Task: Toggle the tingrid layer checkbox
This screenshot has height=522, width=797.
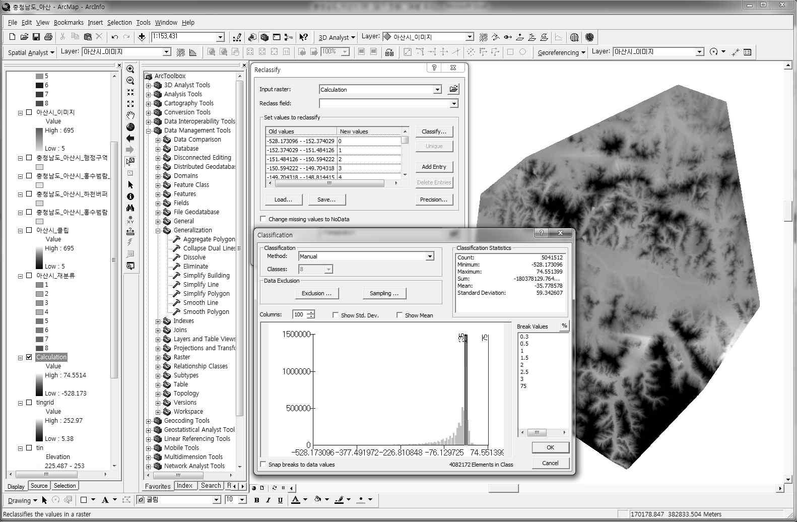Action: (29, 403)
